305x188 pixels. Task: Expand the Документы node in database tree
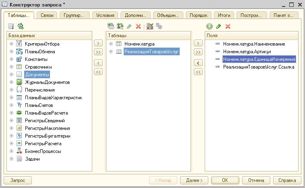tap(12, 75)
